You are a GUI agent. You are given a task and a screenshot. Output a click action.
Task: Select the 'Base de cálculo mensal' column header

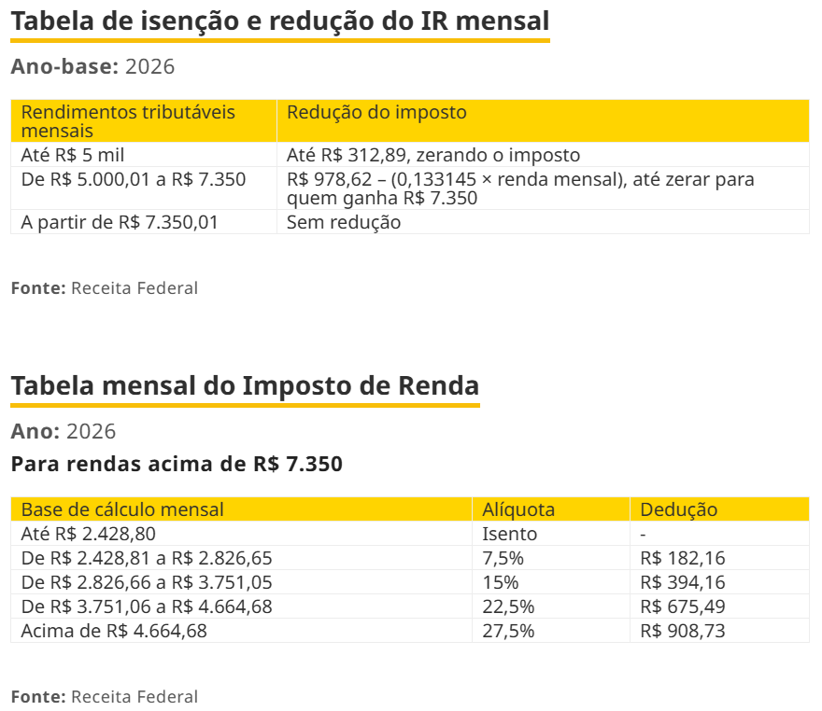tap(122, 509)
